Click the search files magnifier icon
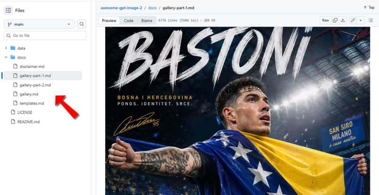 tap(81, 24)
